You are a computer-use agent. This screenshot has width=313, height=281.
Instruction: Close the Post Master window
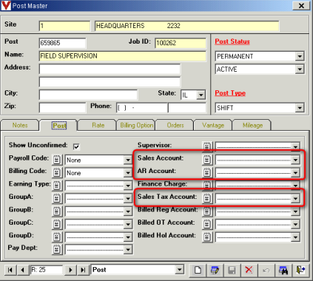[301, 5]
